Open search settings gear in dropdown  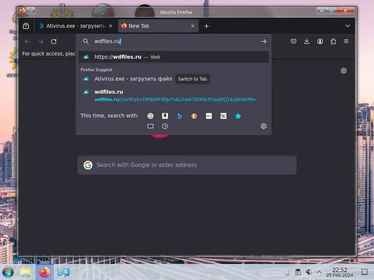click(264, 126)
